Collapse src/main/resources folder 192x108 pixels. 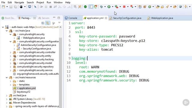(7, 77)
